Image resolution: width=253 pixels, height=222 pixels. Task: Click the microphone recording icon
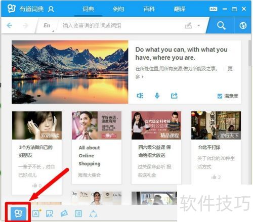[157, 96]
